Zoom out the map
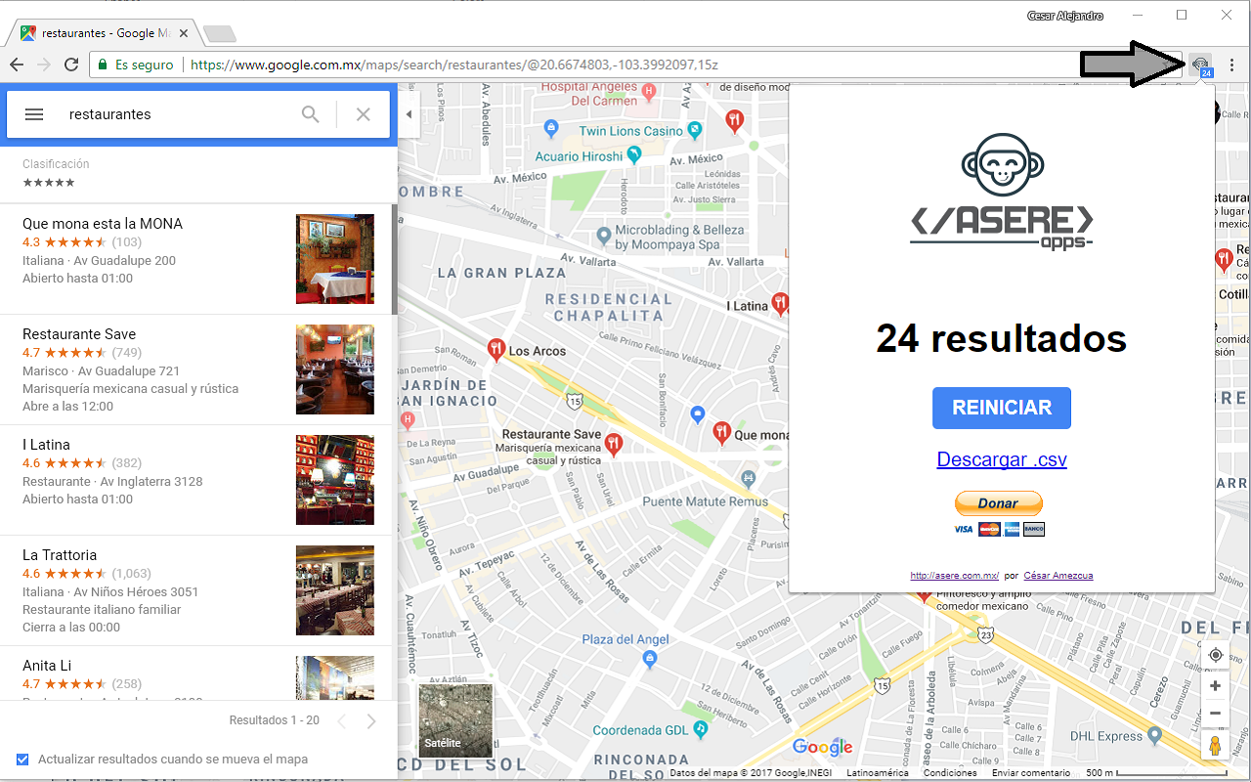 [x=1216, y=714]
